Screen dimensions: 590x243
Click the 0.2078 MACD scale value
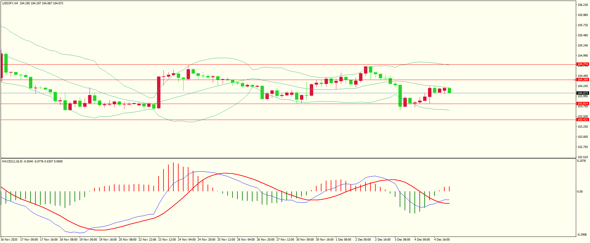tap(581, 161)
